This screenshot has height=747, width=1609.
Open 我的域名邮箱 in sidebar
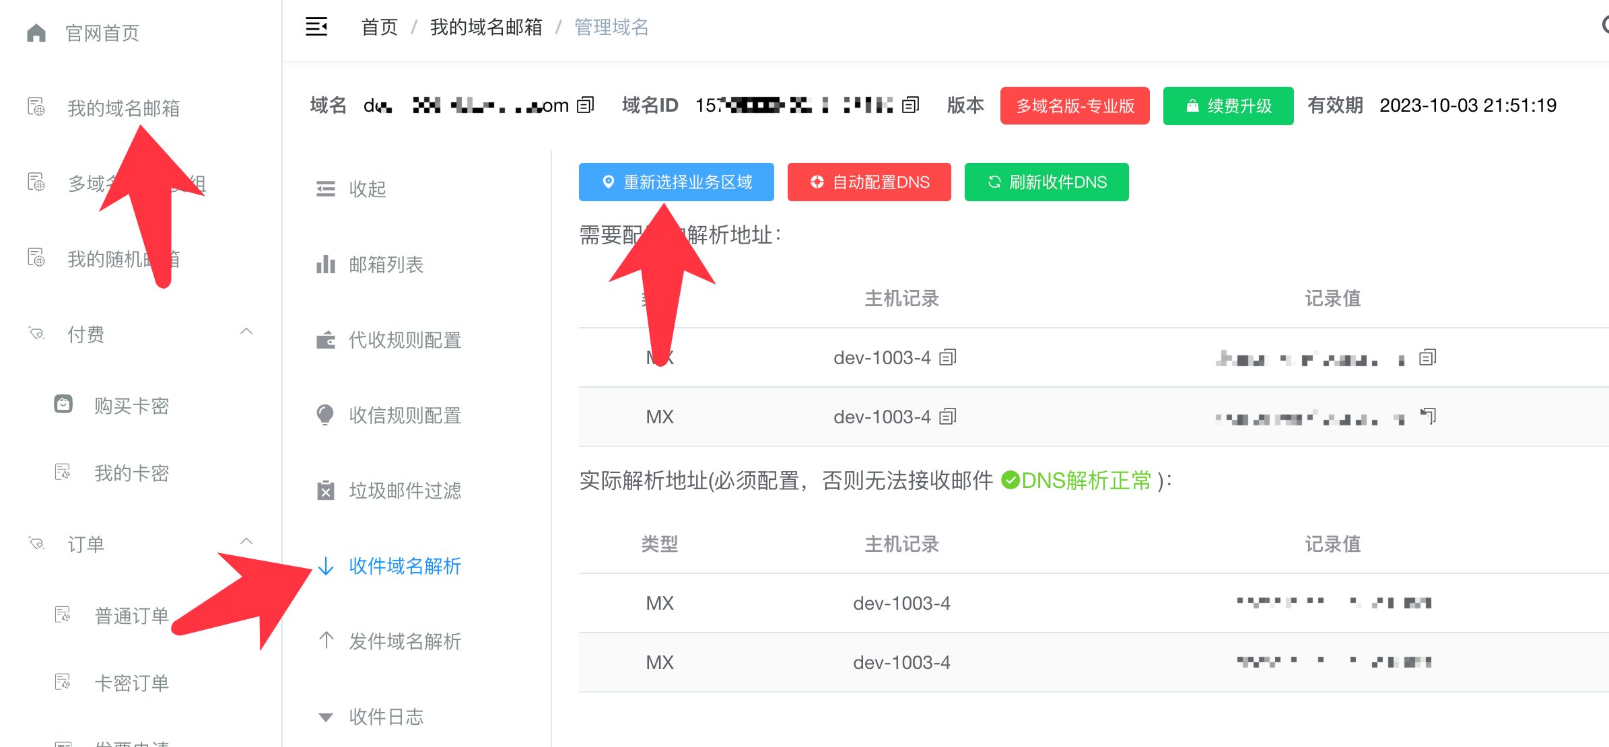(124, 108)
